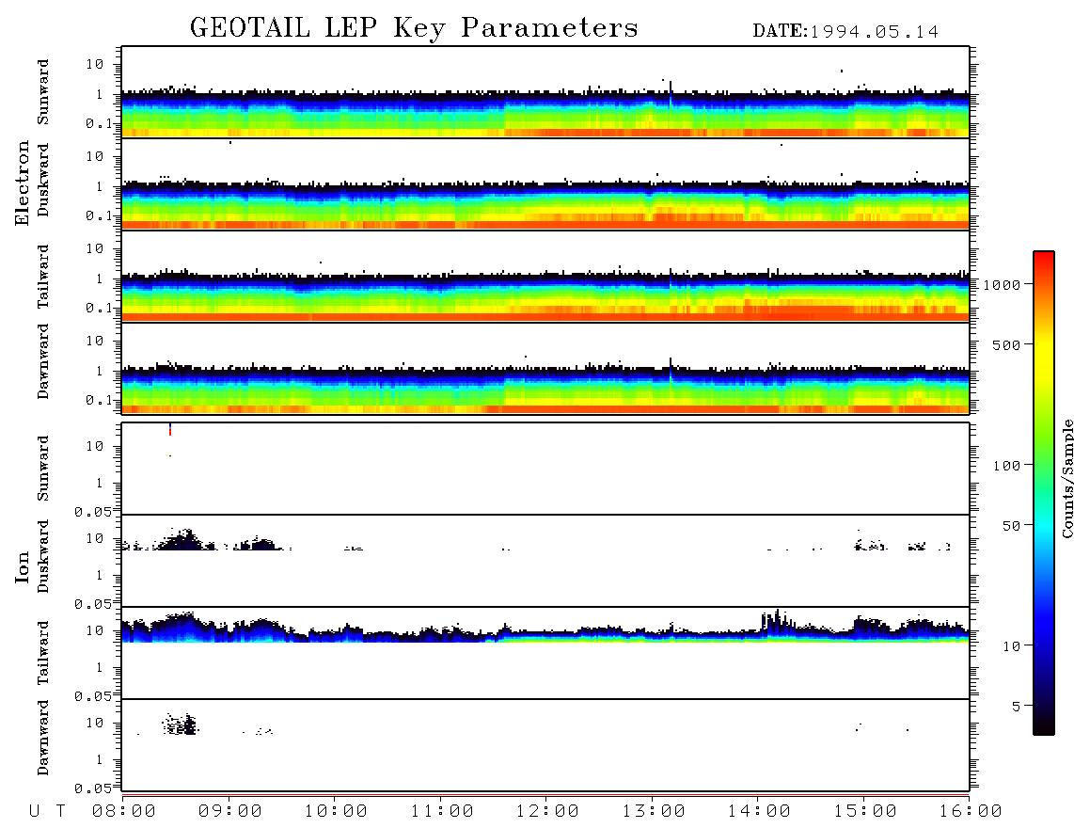Select the "100" color bar label
This screenshot has width=1074, height=828.
click(1005, 466)
